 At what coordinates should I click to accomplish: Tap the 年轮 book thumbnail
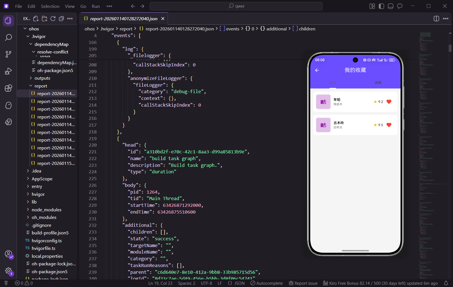(323, 102)
